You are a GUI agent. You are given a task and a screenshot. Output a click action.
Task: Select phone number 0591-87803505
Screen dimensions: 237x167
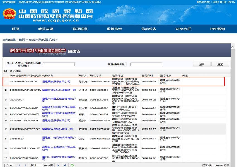[100, 82]
